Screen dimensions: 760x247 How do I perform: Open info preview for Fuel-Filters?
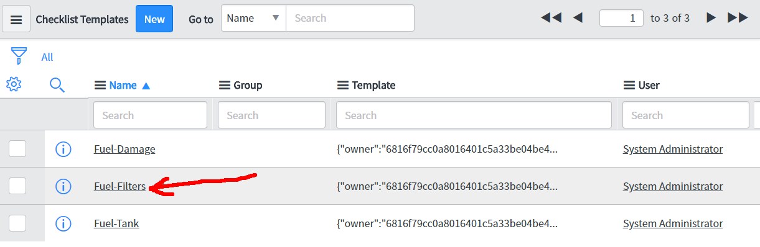pos(63,186)
